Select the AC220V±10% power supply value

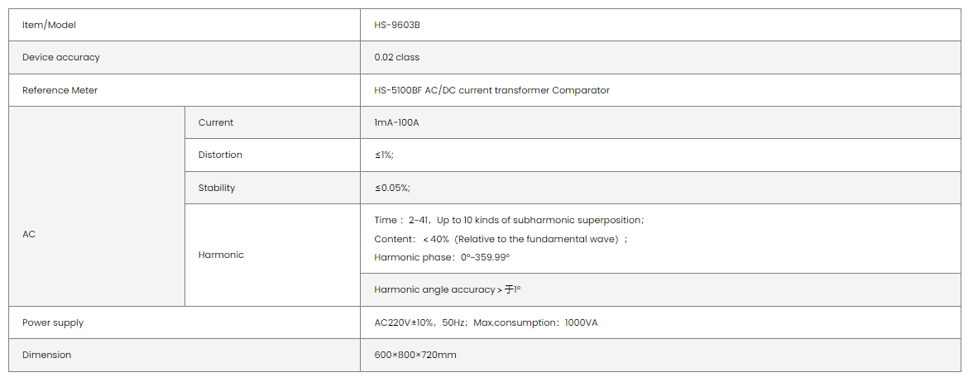486,322
